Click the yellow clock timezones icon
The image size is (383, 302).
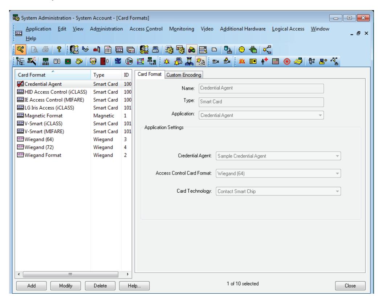tap(241, 50)
